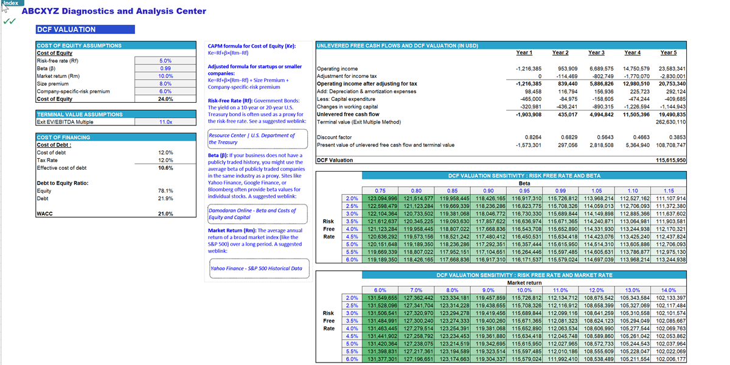Click the Terminal value 262,630,110
Image resolution: width=730 pixels, height=365 pixels.
(x=671, y=122)
